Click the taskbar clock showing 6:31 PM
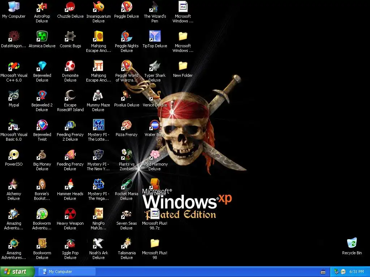 [357, 272]
